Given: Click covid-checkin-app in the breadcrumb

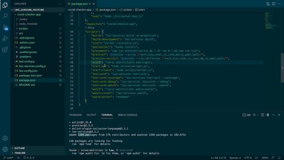Looking at the screenshot, I should point(80,10).
